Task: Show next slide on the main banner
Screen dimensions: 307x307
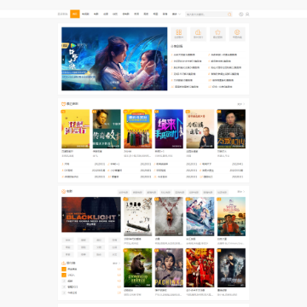Action: coord(165,60)
